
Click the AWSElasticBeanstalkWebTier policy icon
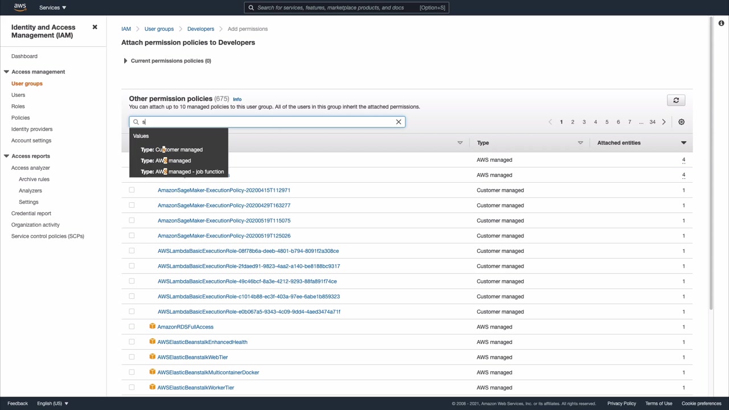pyautogui.click(x=152, y=357)
